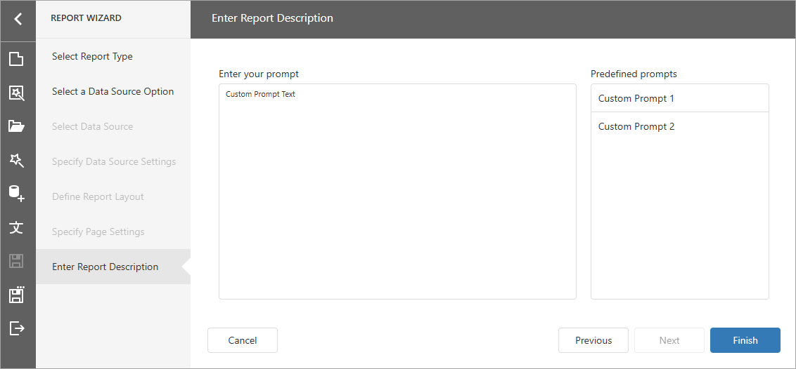Image resolution: width=796 pixels, height=369 pixels.
Task: Choose Custom Prompt 1 from predefined prompts
Action: click(x=680, y=98)
